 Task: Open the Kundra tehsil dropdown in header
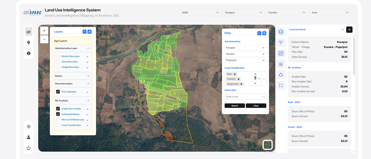287,13
